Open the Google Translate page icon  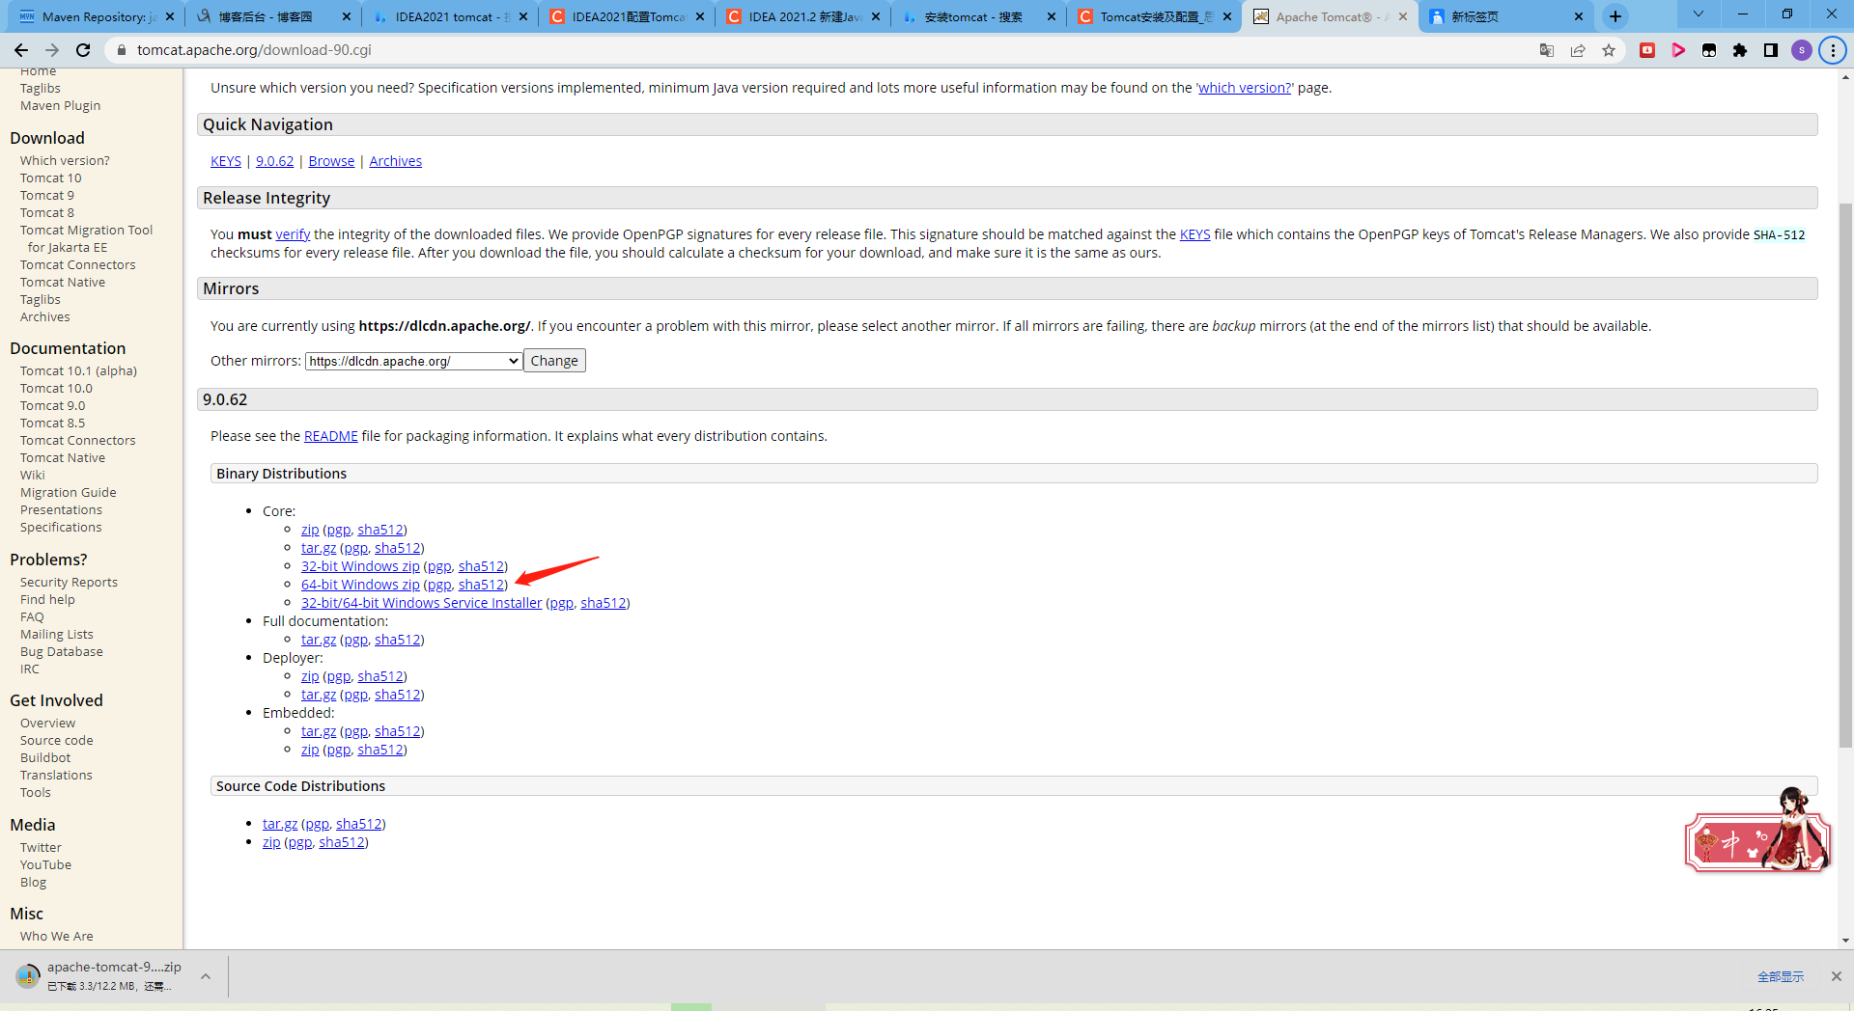(1547, 50)
